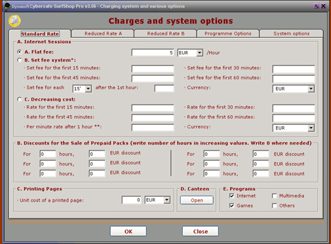Open the set fee system Currency dropdown
The image size is (331, 244).
click(311, 89)
